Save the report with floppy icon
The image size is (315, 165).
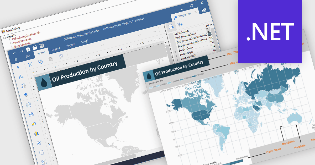click(x=42, y=46)
